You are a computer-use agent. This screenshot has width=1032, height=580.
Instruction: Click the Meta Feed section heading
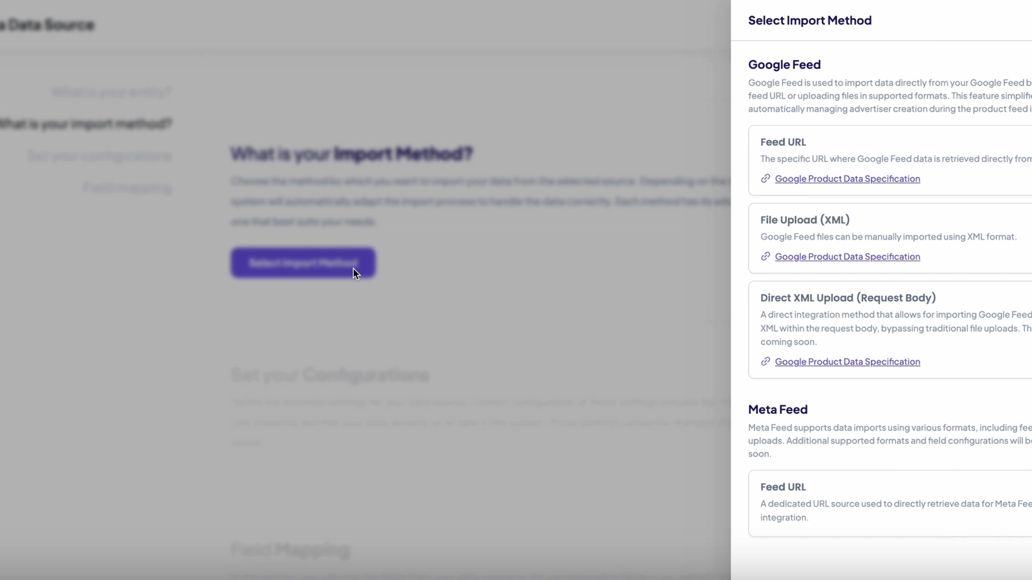778,409
